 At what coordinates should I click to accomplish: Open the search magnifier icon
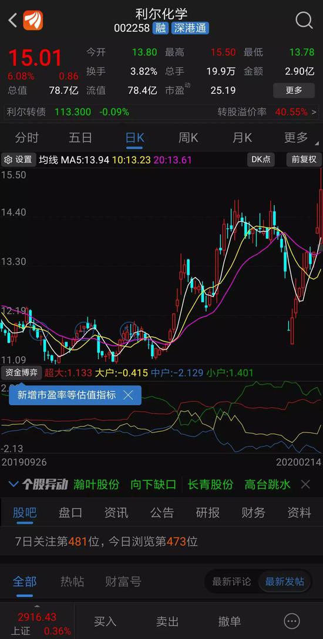304,19
